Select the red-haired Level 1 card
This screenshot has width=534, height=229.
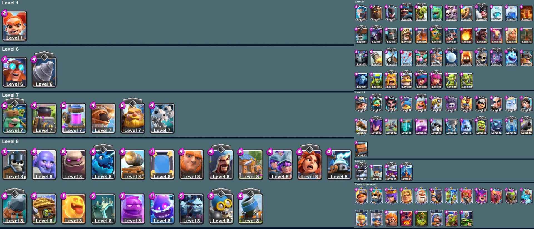[14, 26]
